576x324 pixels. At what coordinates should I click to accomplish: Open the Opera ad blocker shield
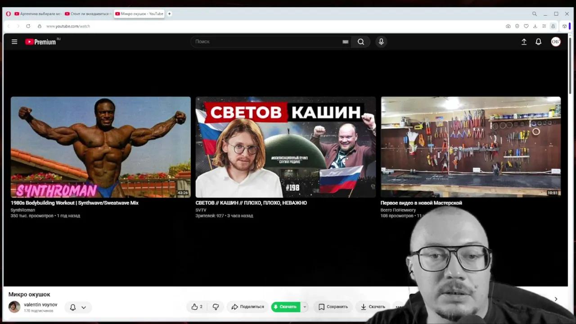tap(517, 26)
